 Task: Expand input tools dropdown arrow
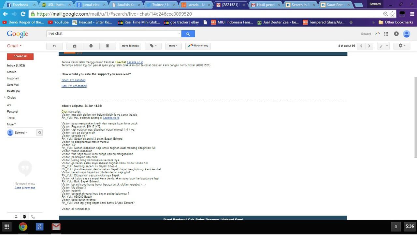pos(387,46)
